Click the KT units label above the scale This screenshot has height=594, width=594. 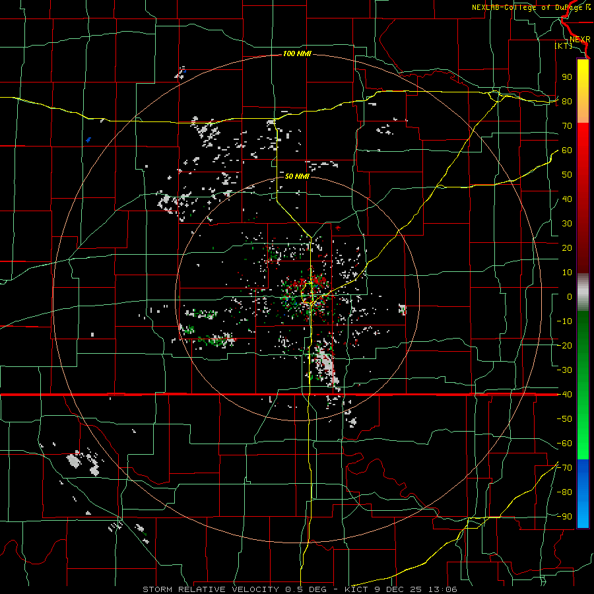point(564,46)
